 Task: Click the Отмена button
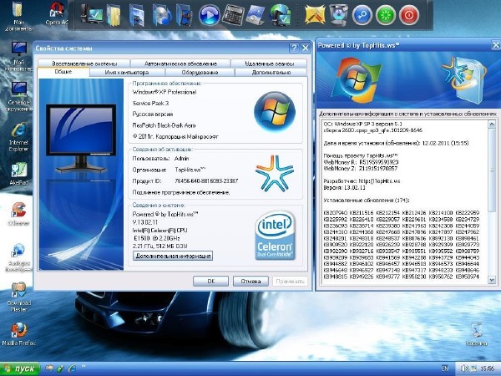pyautogui.click(x=250, y=282)
